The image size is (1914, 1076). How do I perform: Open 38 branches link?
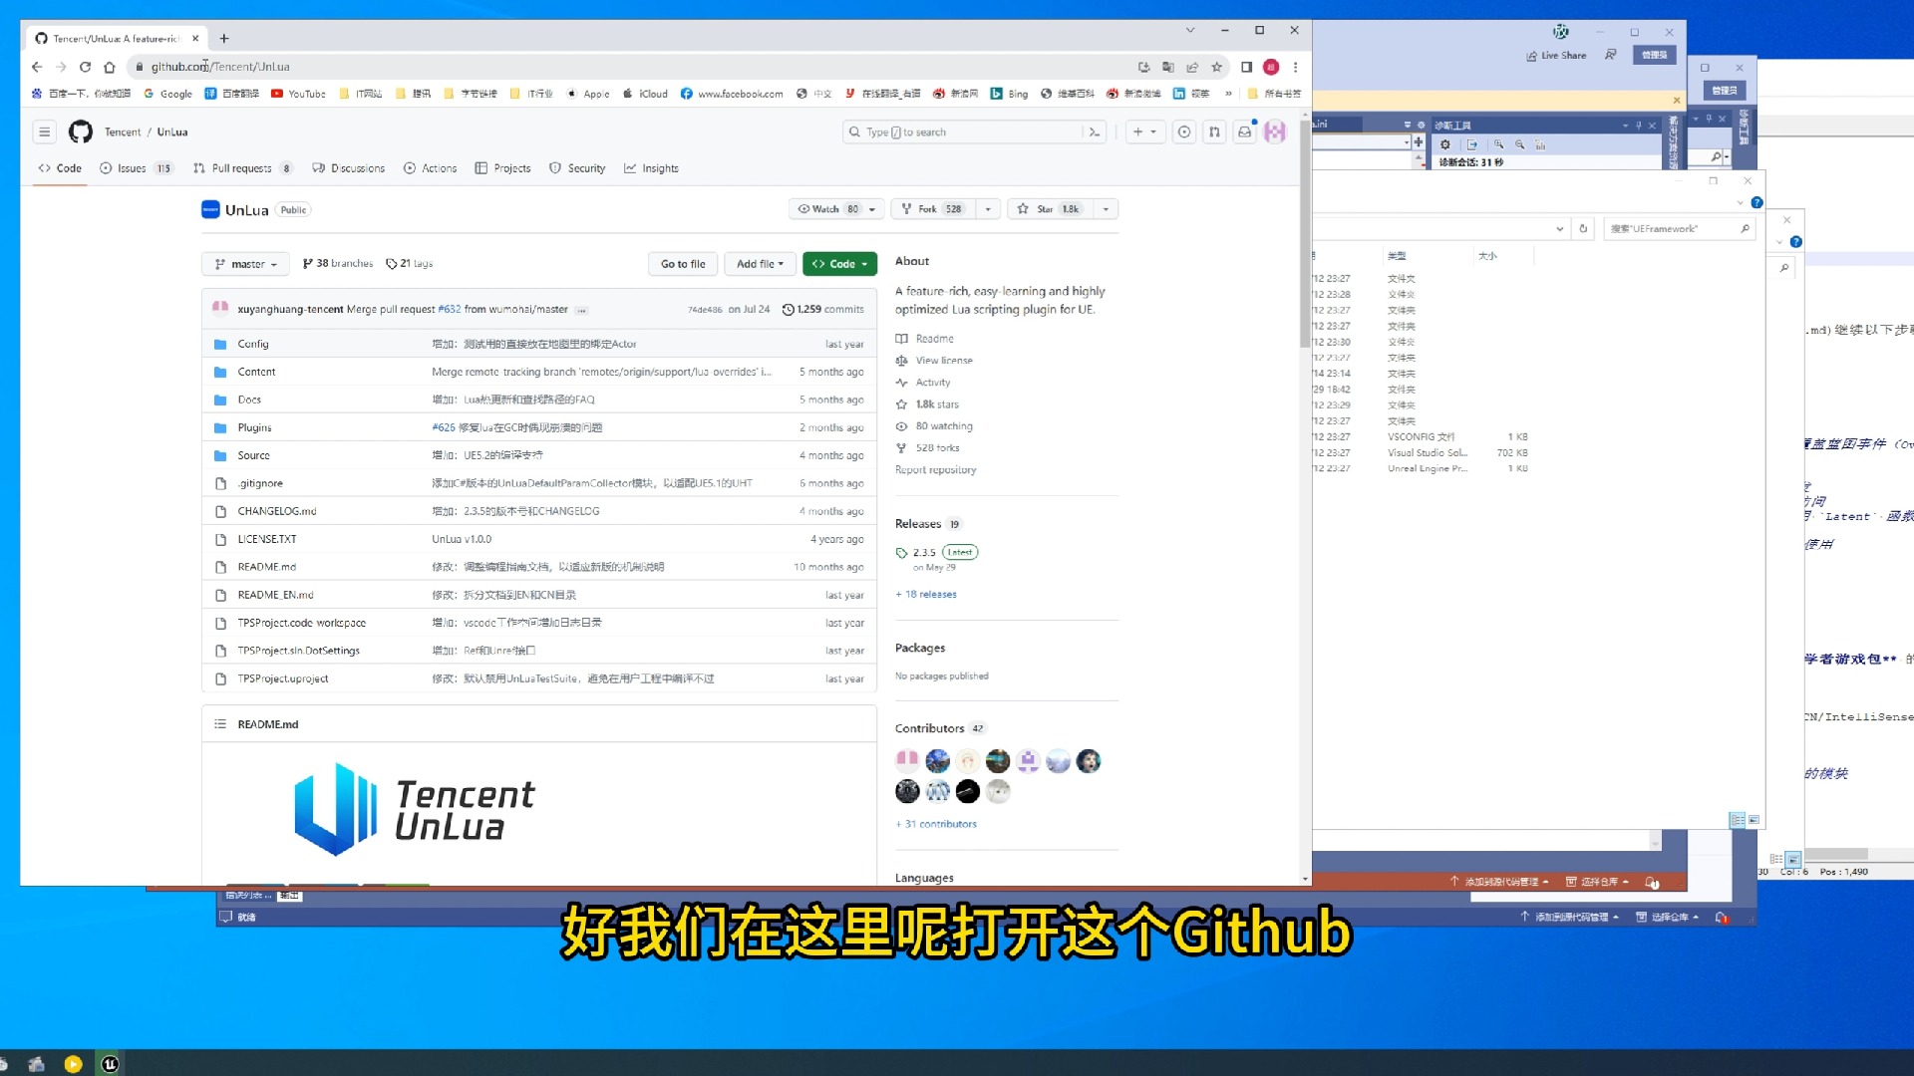338,264
